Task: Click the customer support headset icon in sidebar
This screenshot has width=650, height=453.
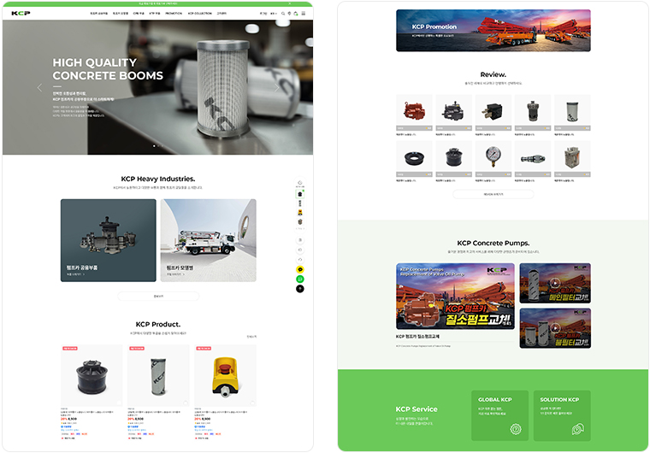Action: [x=300, y=260]
